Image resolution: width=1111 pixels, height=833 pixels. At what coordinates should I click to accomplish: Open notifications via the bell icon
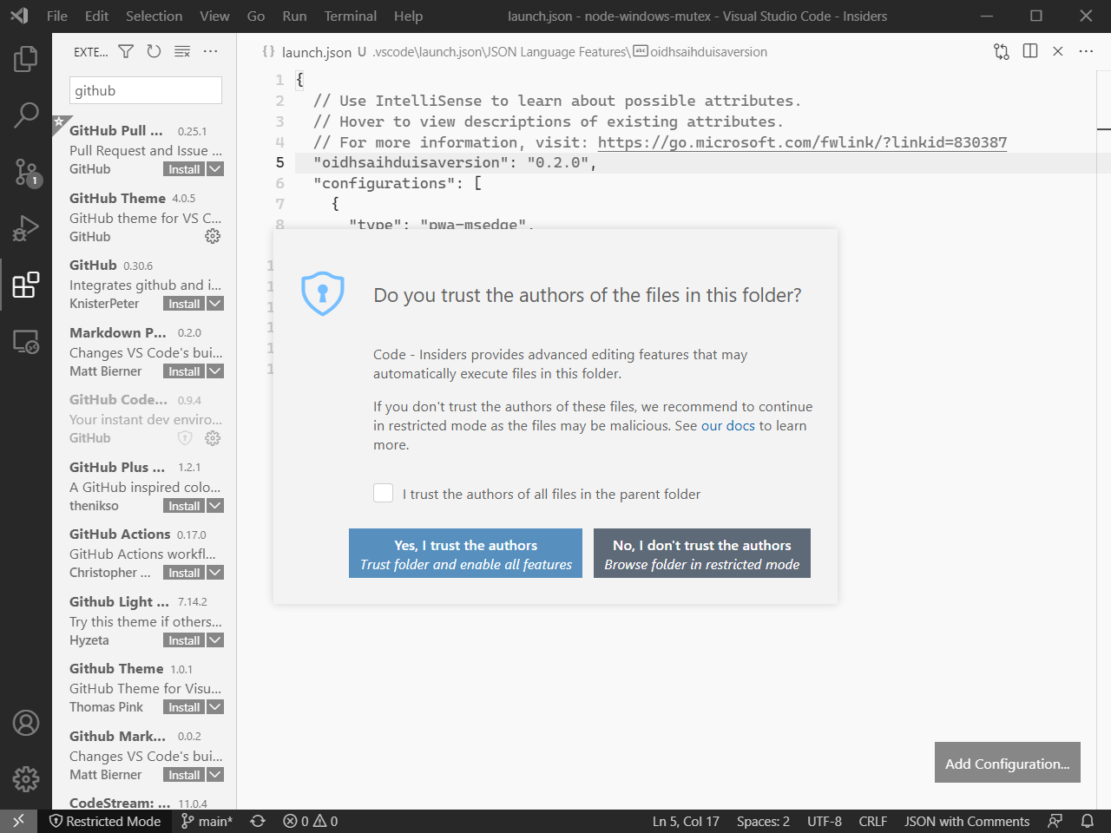point(1087,821)
